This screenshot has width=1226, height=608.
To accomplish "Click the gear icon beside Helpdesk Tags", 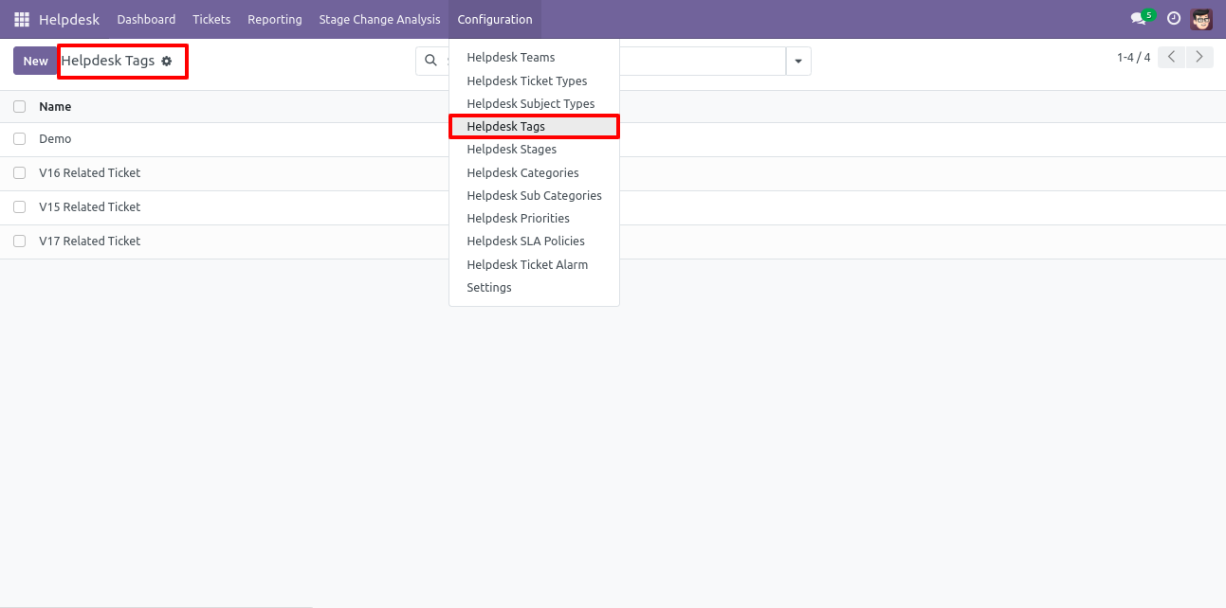I will 167,61.
